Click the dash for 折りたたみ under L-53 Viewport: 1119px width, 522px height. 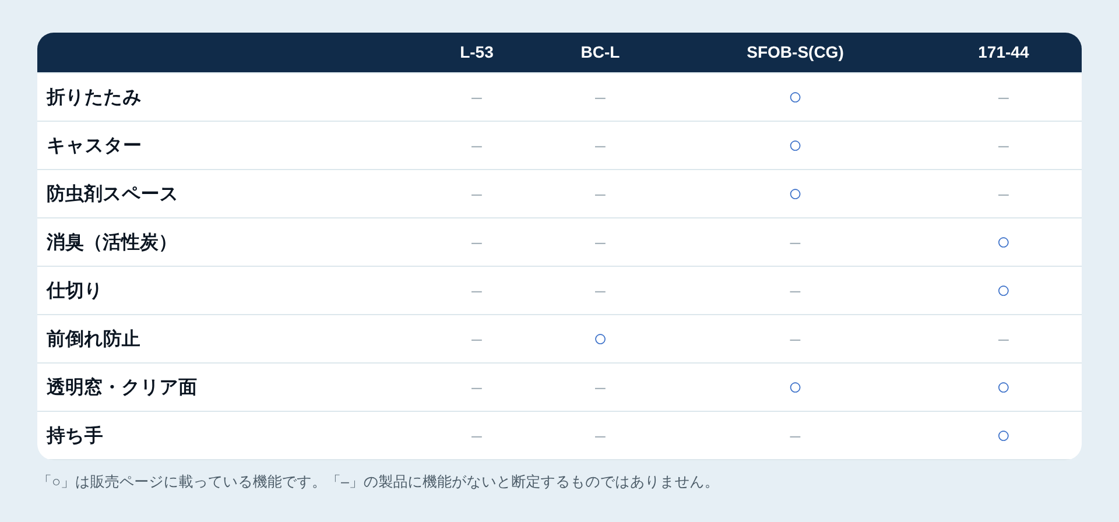point(477,98)
